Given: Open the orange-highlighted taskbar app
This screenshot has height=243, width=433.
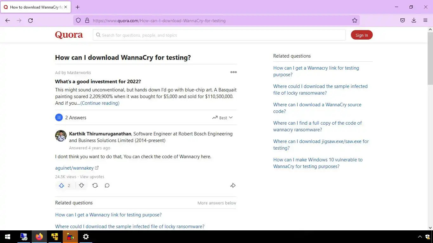Looking at the screenshot, I should tap(70, 237).
